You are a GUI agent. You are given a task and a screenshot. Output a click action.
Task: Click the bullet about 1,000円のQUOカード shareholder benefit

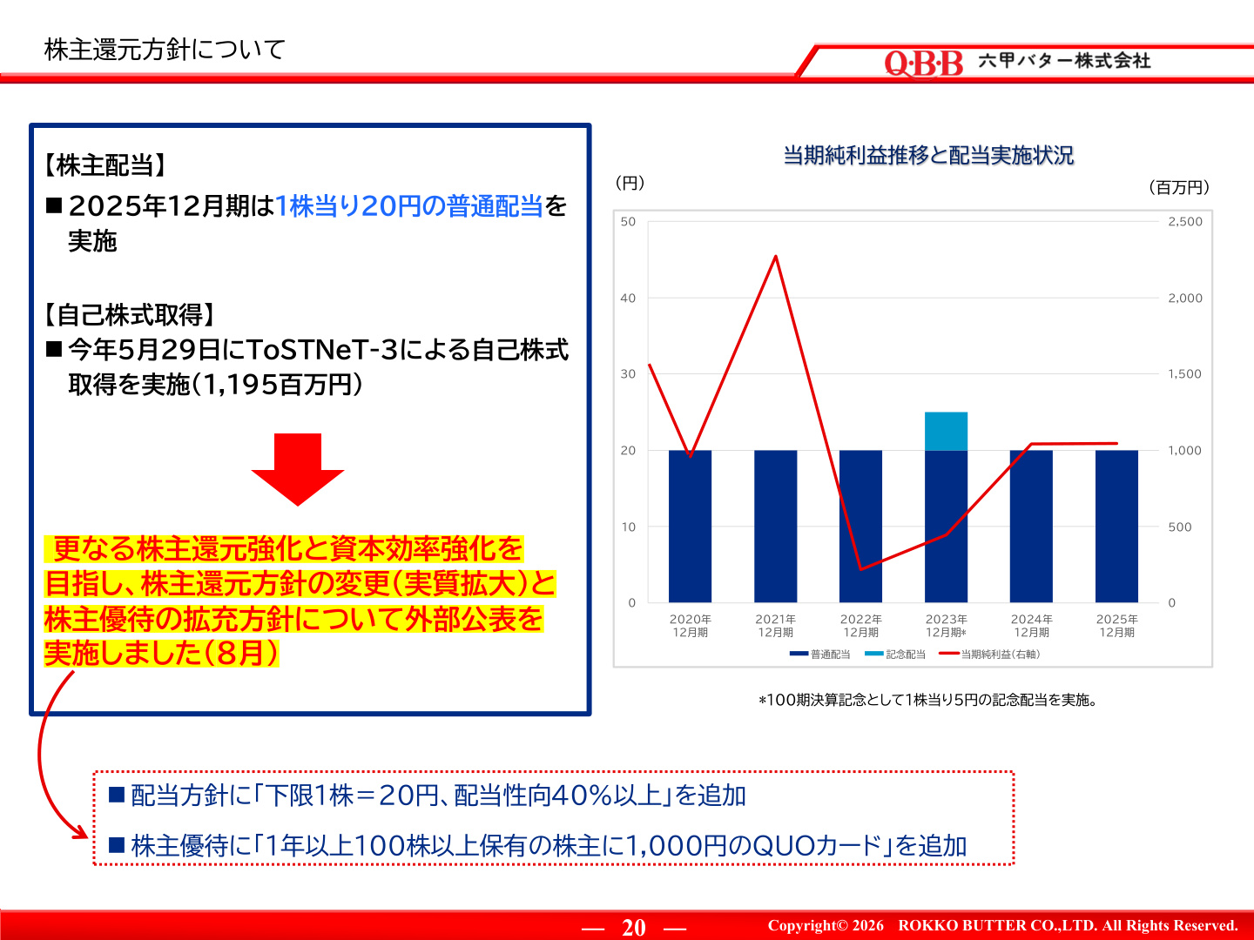point(538,845)
